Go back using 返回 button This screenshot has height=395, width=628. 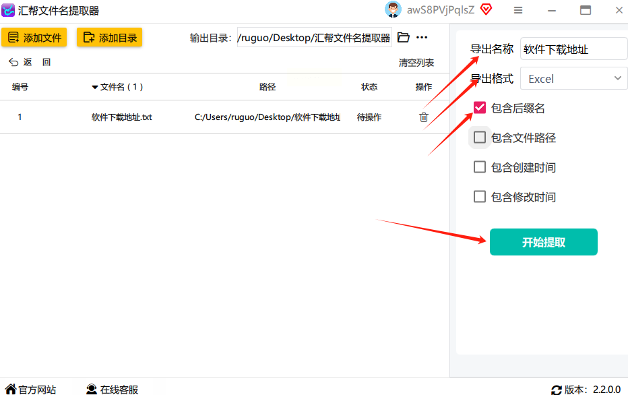pyautogui.click(x=29, y=62)
